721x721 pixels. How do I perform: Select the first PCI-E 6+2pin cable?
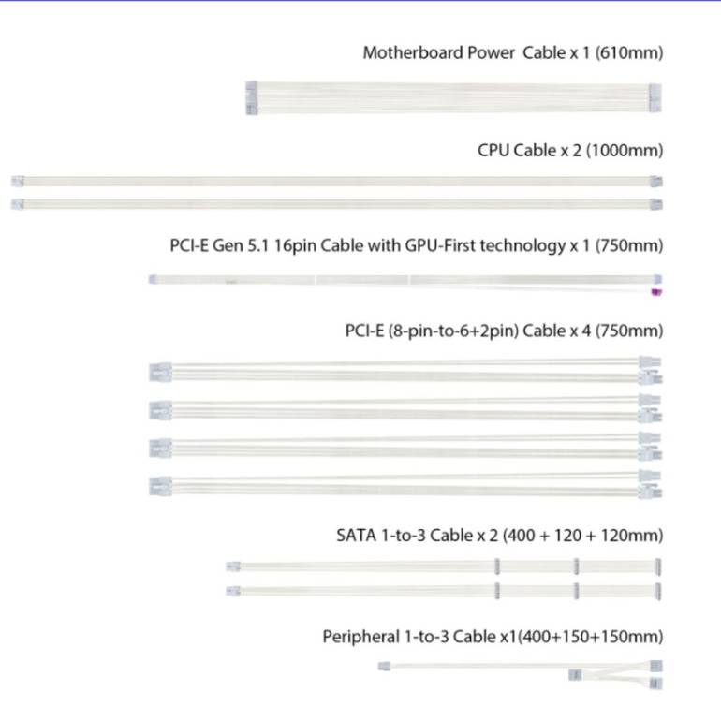coord(405,371)
